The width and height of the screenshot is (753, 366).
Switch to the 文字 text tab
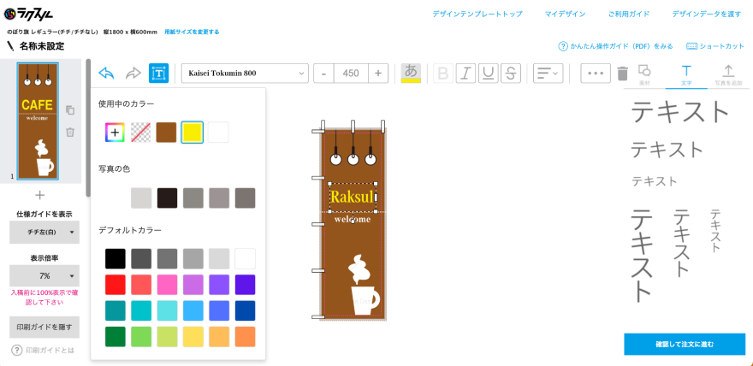[686, 75]
